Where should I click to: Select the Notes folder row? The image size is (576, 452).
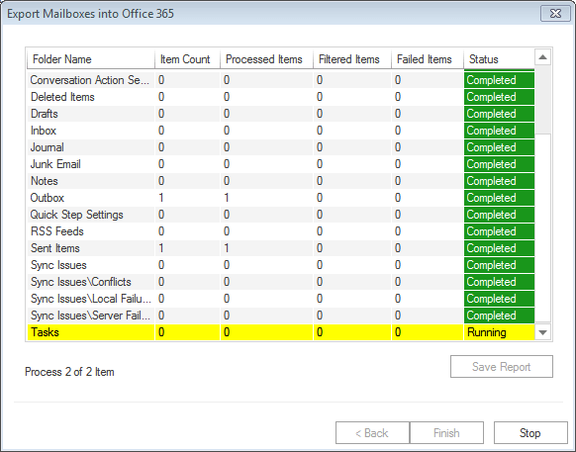point(281,181)
